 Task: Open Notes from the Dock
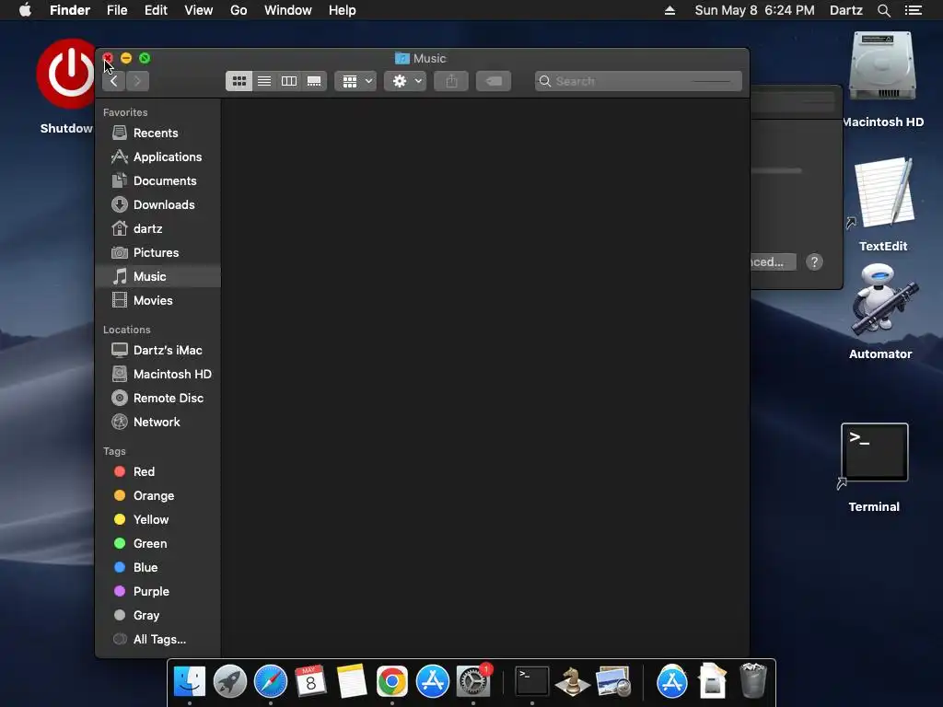coord(351,682)
